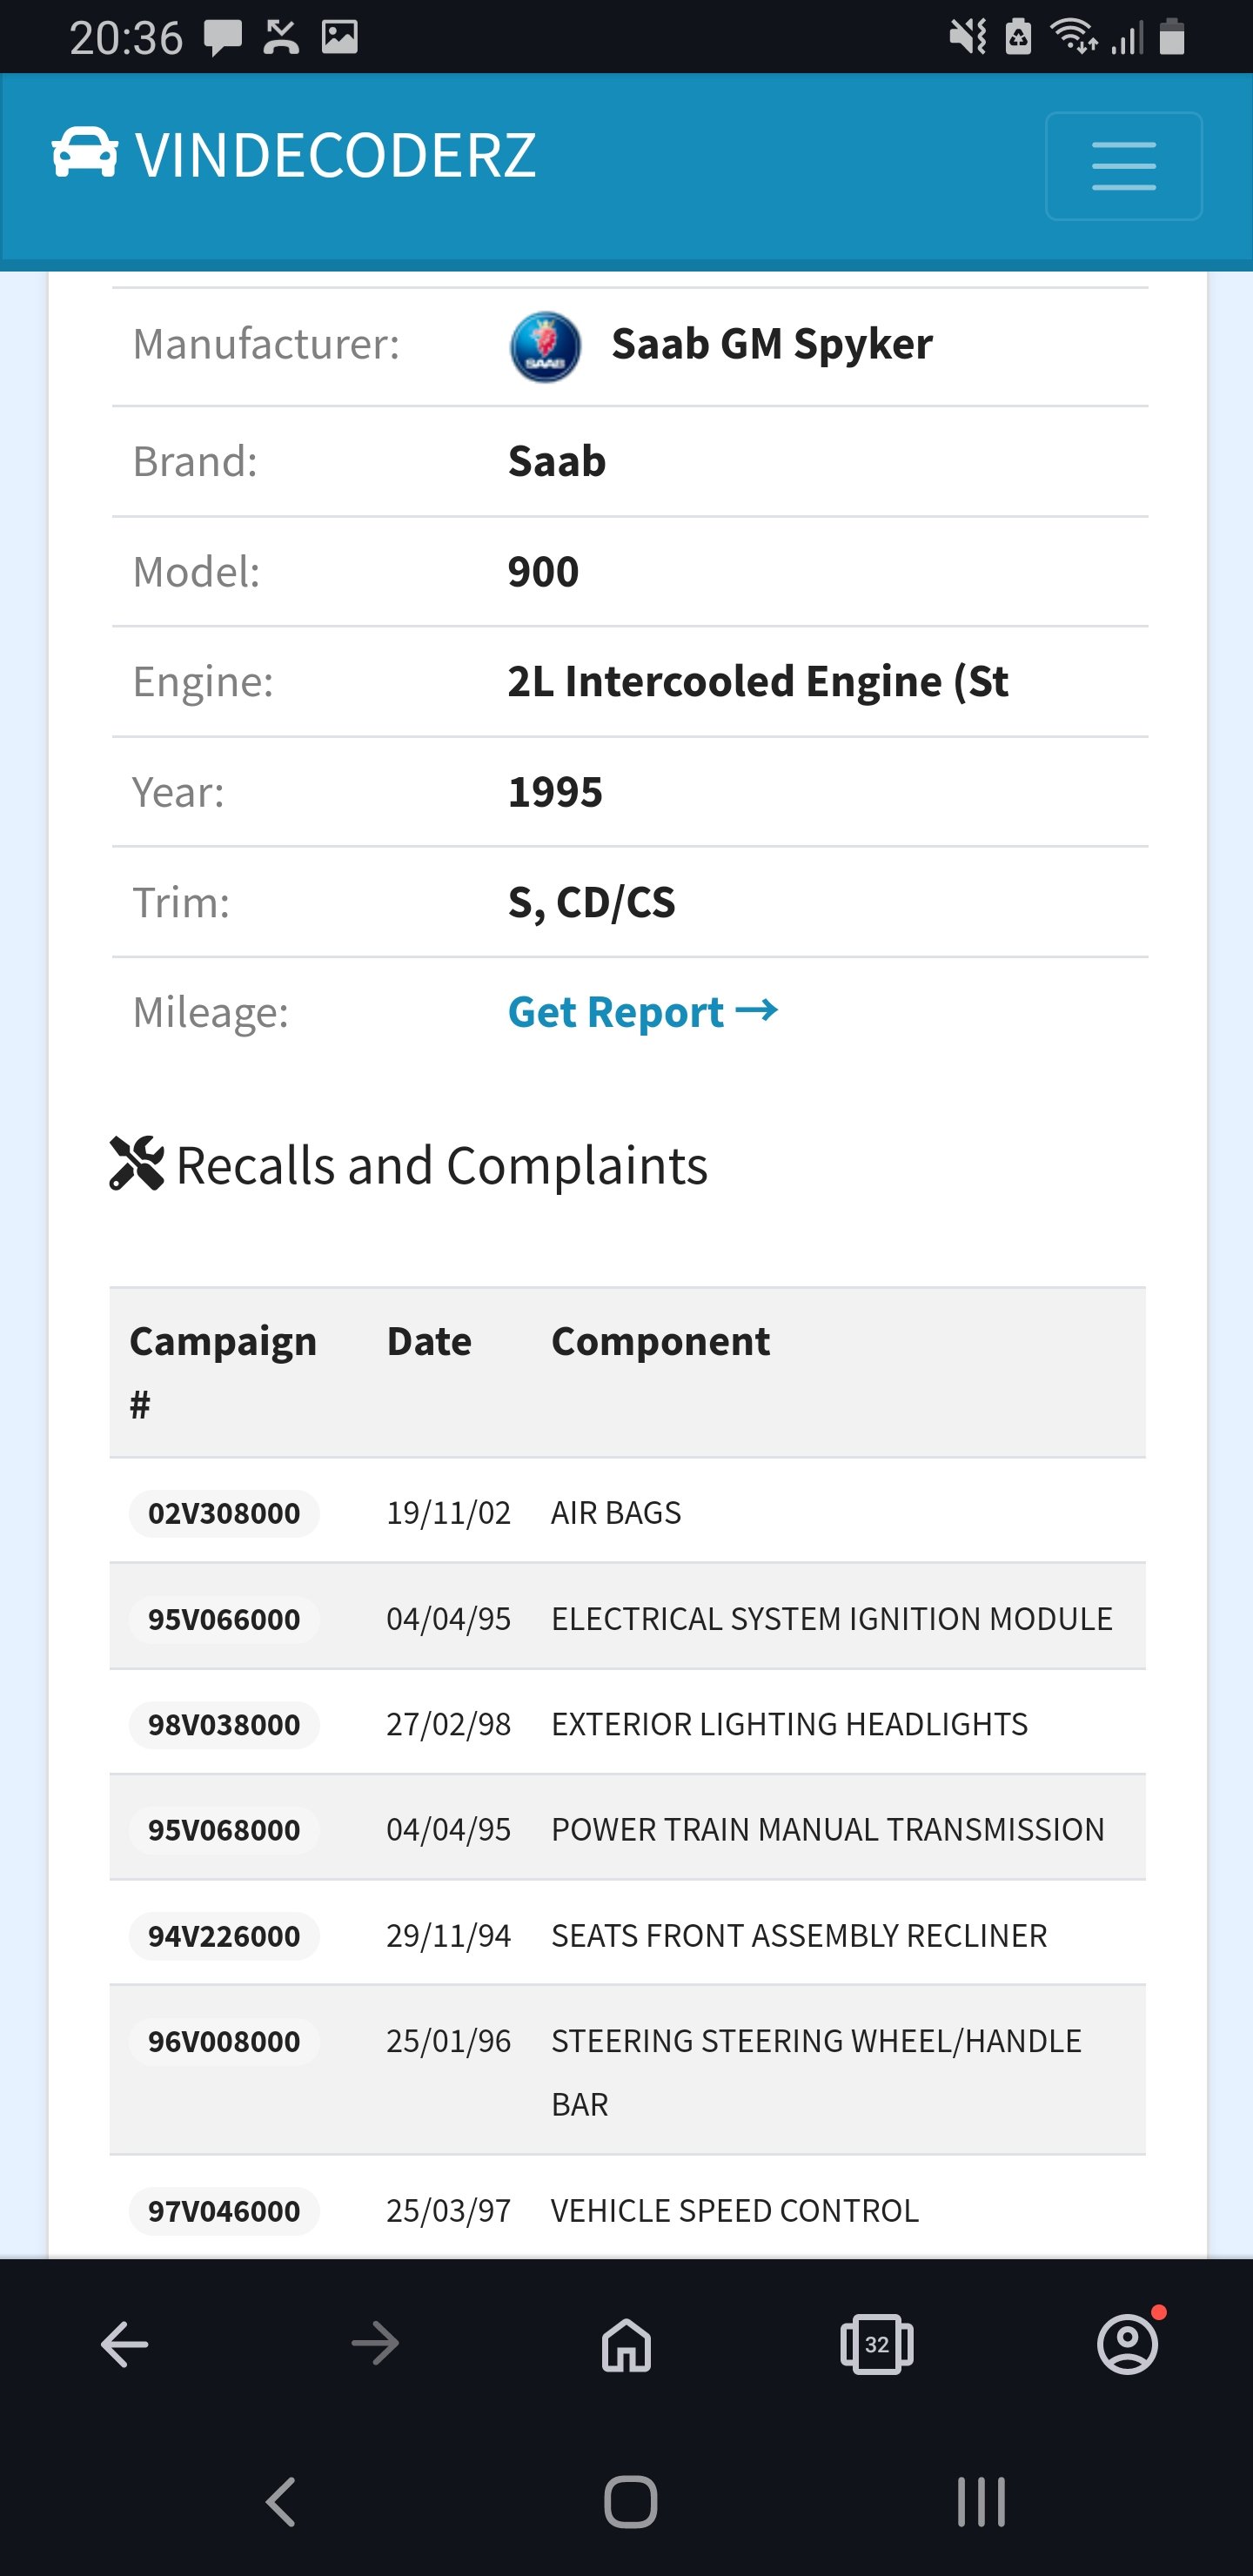
Task: Tap the Recalls and Complaints tools icon
Action: 137,1164
